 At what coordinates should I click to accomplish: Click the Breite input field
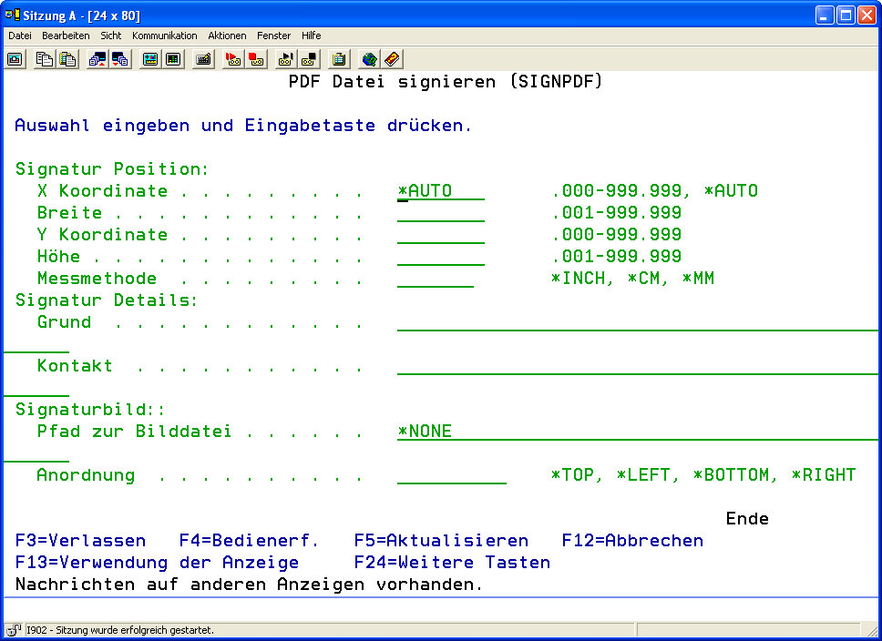pyautogui.click(x=441, y=213)
